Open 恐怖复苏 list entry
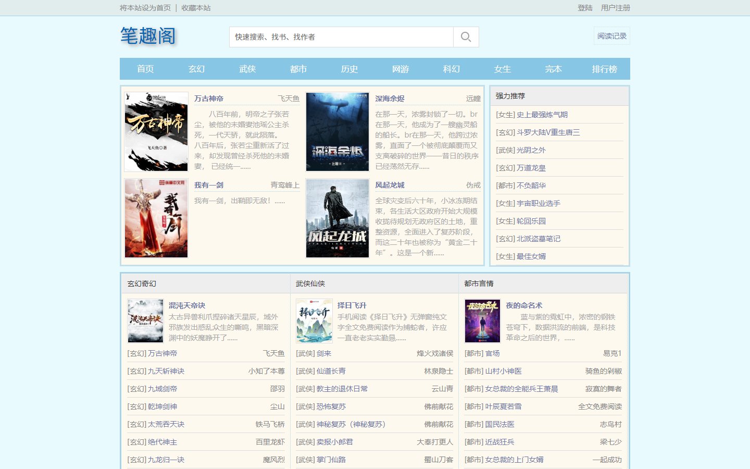 pos(331,406)
